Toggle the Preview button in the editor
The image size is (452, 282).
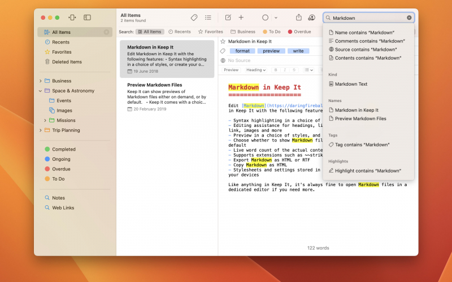tap(231, 70)
